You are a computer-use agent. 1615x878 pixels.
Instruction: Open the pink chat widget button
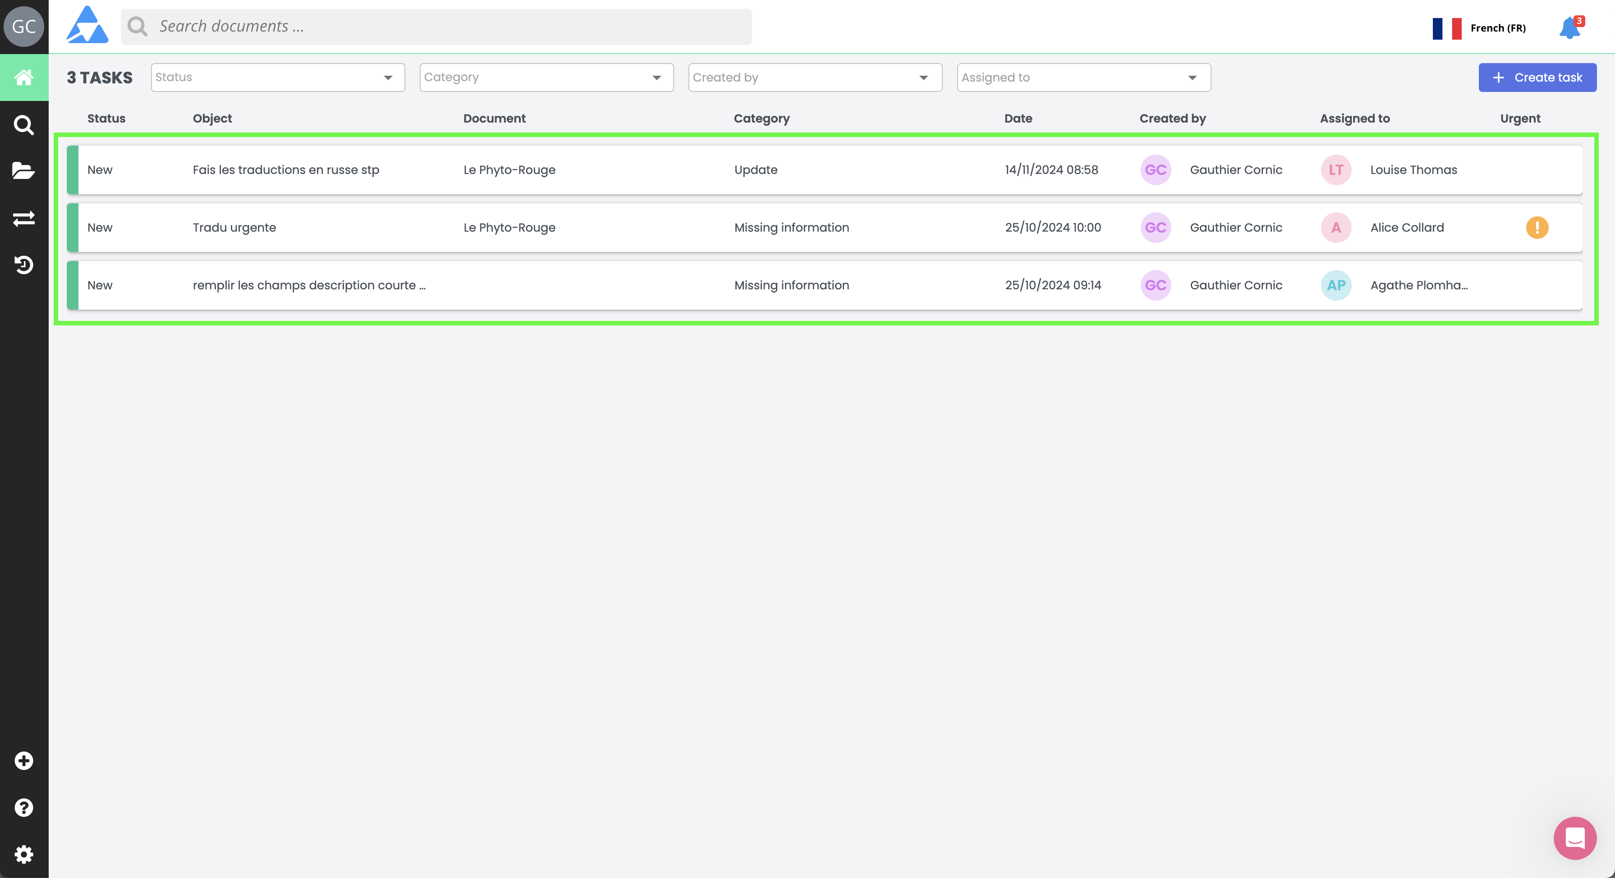pos(1574,838)
